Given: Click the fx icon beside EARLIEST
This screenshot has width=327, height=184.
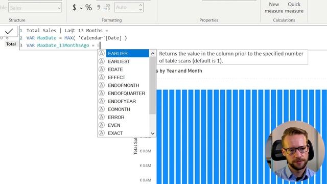Looking at the screenshot, I should (102, 61).
